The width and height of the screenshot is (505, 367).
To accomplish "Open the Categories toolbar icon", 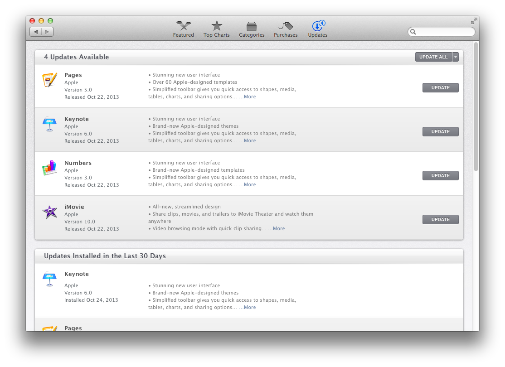I will (252, 26).
